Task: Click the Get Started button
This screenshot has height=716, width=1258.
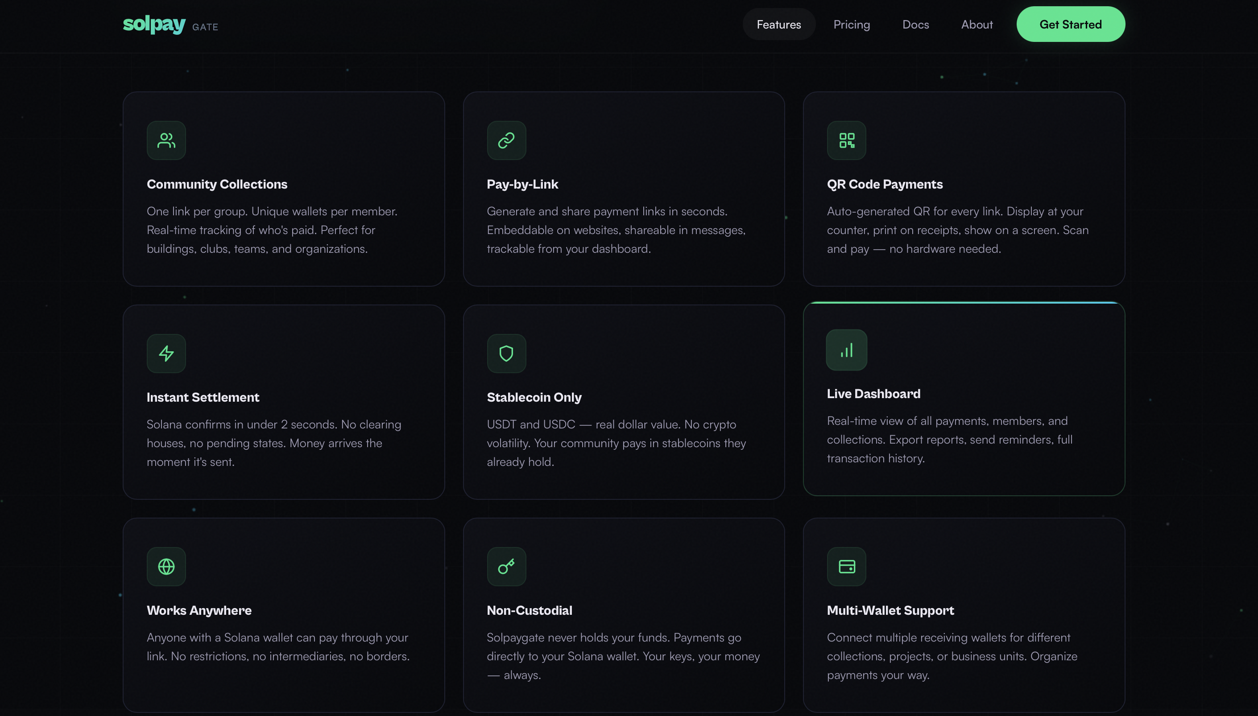Action: tap(1071, 24)
